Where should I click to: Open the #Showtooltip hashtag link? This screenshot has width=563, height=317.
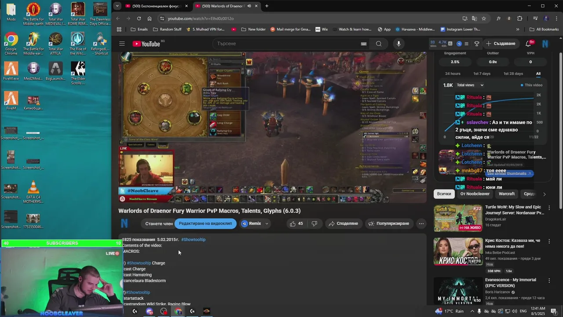coord(193,240)
